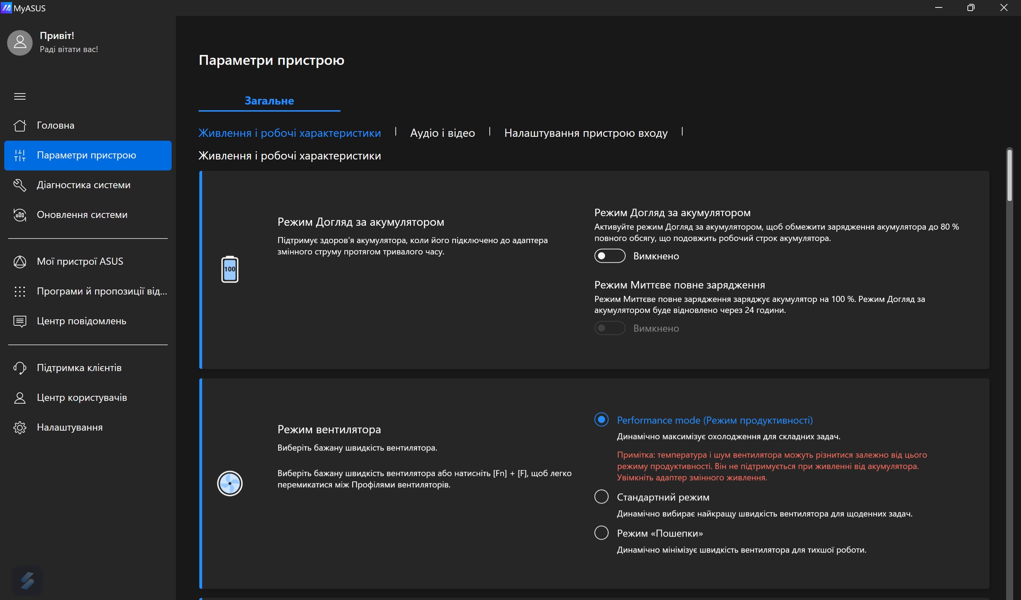Select Режим «Пошепки» radio button
Screen dimensions: 1021x600
(x=601, y=533)
